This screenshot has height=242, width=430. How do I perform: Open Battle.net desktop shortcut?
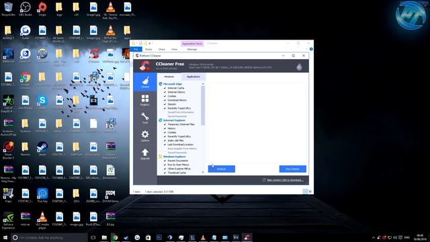(8, 56)
